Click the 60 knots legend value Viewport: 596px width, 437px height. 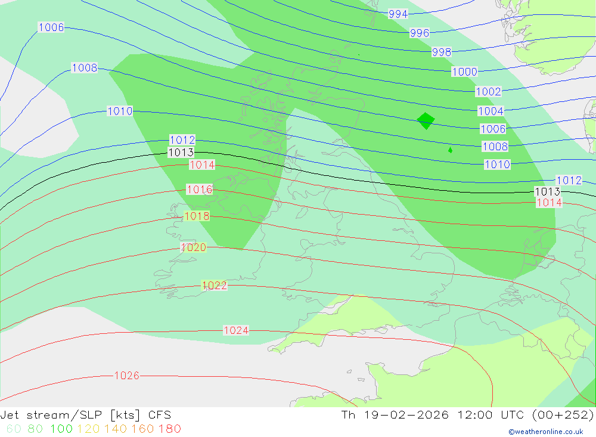coord(14,429)
